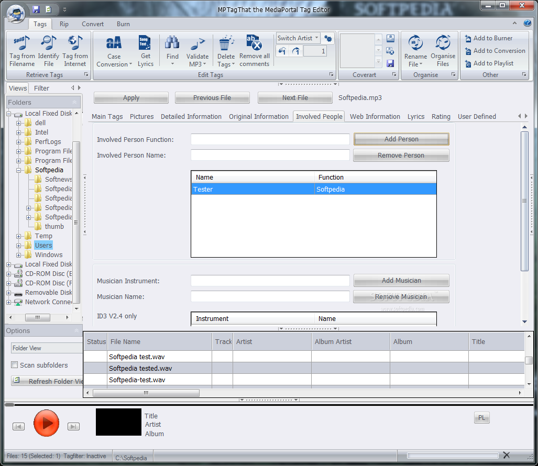Go to Previous File

(x=212, y=98)
